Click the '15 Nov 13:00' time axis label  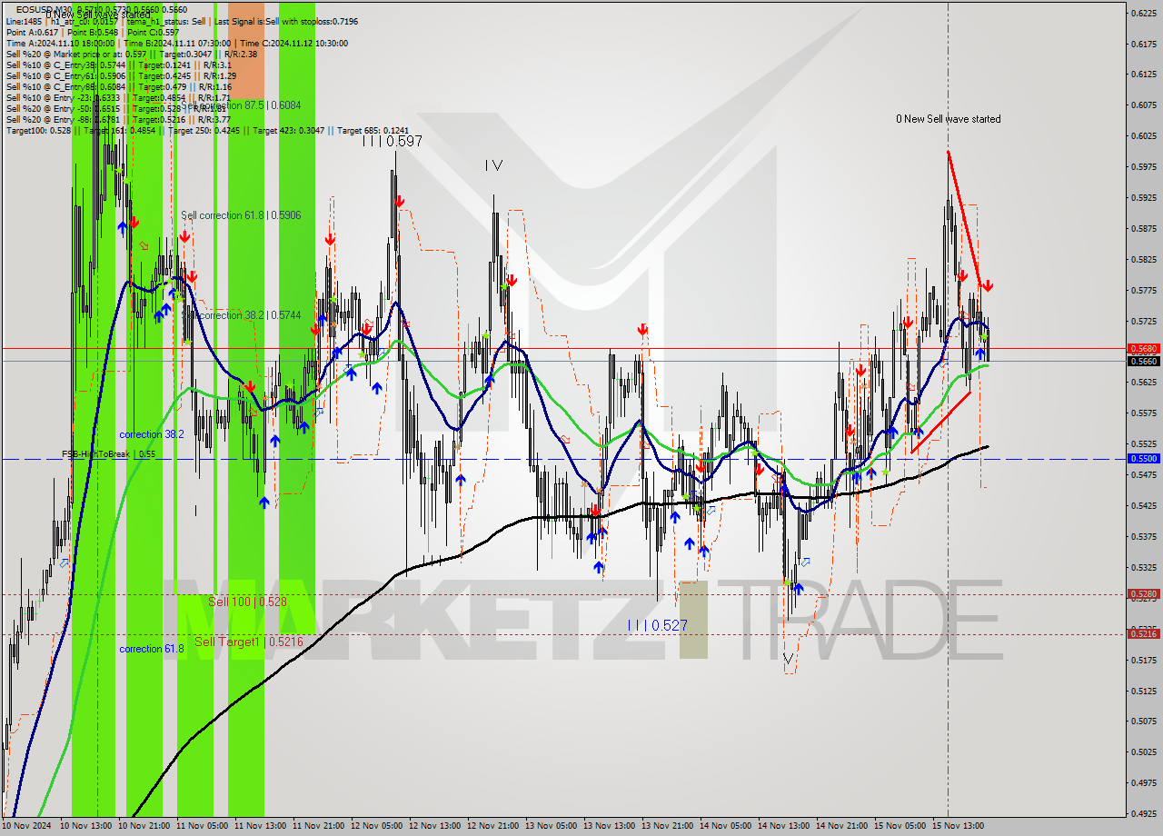(959, 826)
